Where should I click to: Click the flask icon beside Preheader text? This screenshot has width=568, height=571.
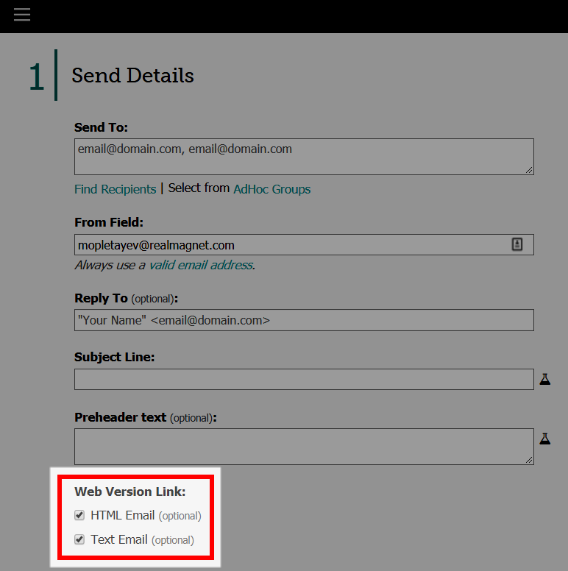(x=544, y=439)
